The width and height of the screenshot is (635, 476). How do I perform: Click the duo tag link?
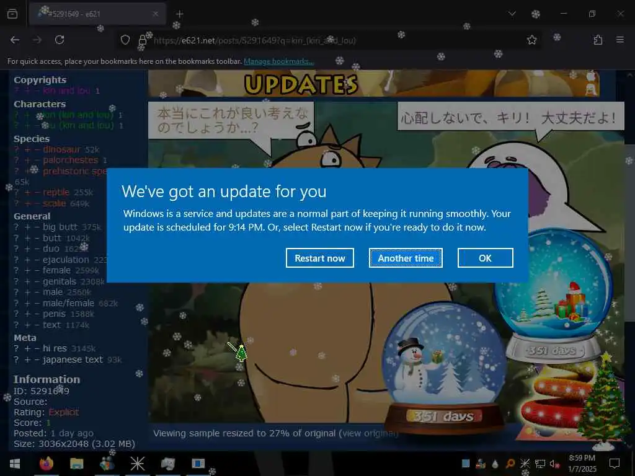pos(51,249)
